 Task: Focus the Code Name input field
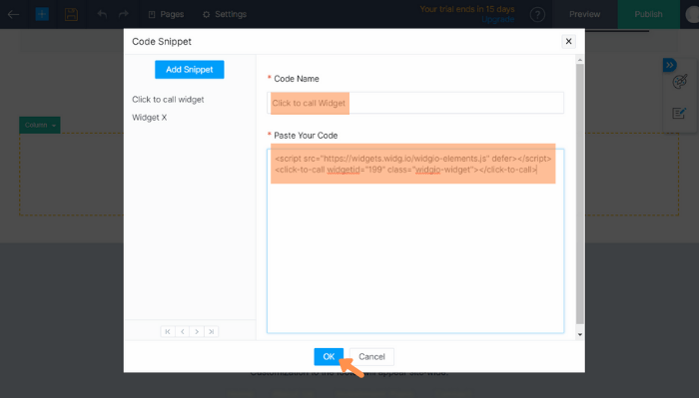tap(415, 103)
